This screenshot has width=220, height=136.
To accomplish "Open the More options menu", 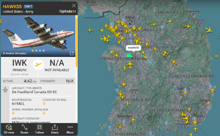I will (70, 129).
